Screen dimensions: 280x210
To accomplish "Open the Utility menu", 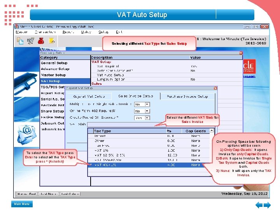I will point(86,32).
